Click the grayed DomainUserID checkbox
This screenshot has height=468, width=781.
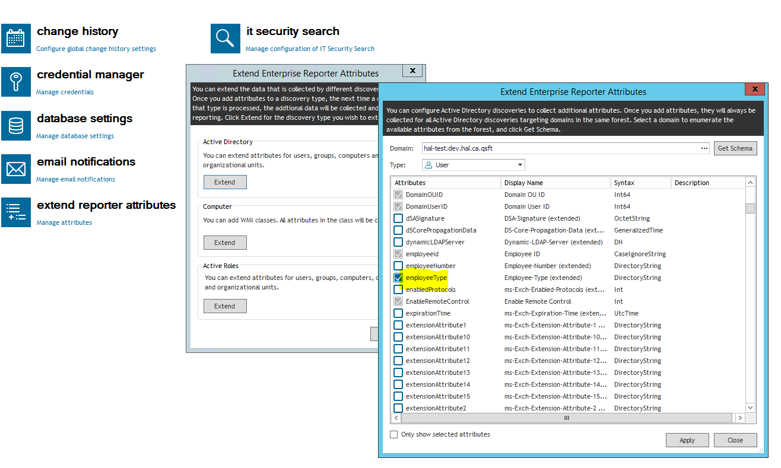398,206
